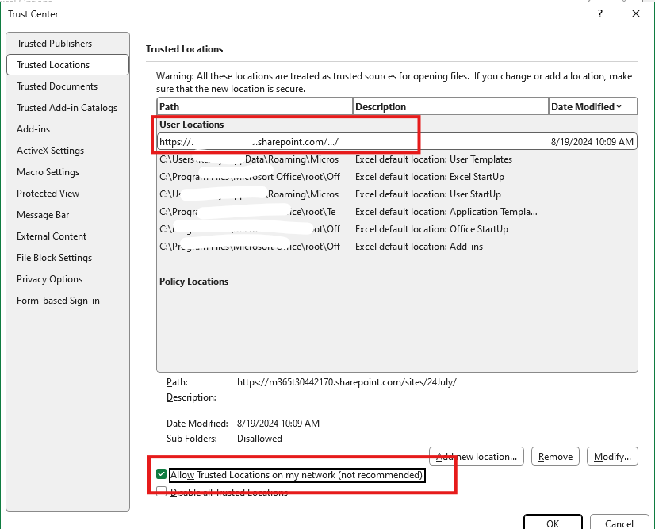Click the Modify... button
The image size is (655, 529).
point(612,456)
